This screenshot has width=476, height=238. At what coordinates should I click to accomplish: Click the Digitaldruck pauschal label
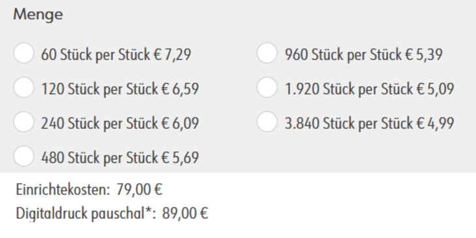(80, 214)
